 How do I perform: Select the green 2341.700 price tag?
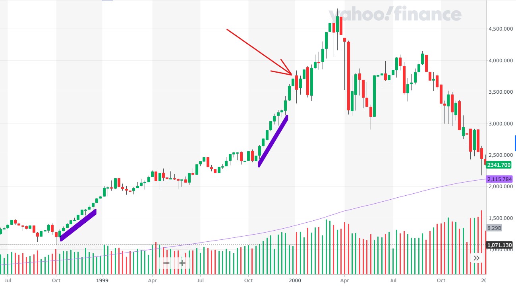498,165
